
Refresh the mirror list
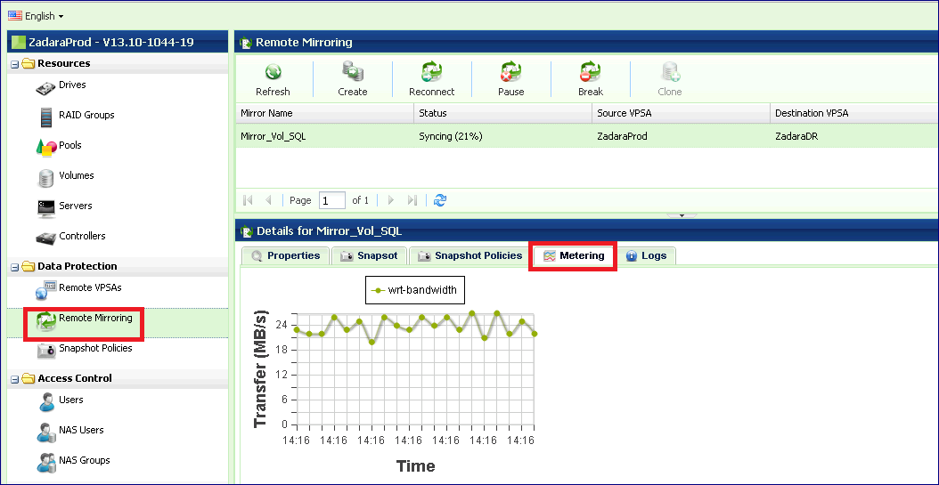[273, 80]
